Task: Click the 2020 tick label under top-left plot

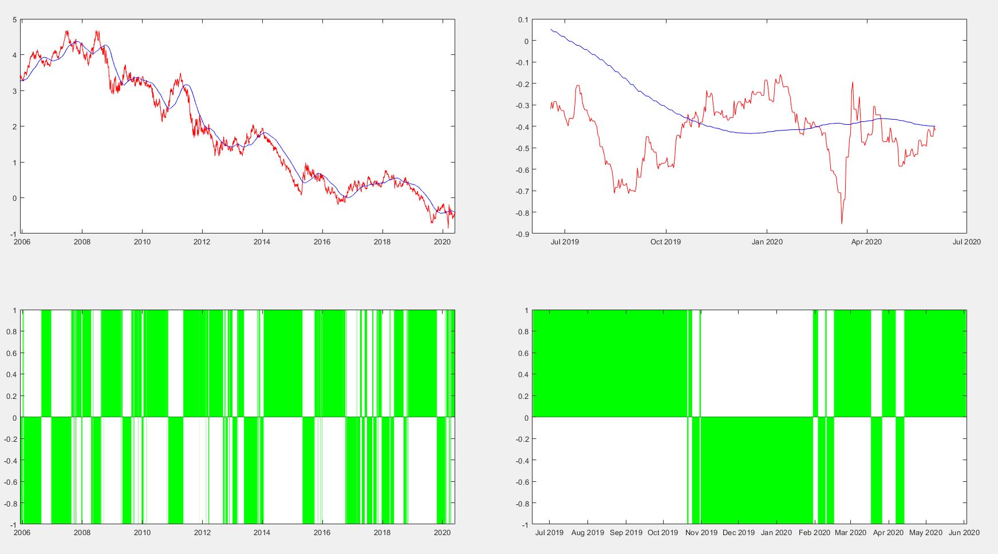Action: [x=442, y=242]
